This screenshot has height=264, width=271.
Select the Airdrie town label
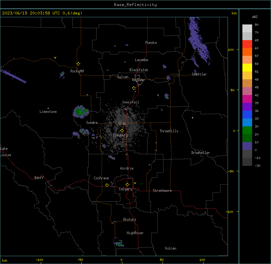coord(127,168)
